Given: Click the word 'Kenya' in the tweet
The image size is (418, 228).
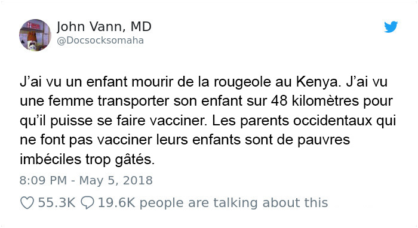Looking at the screenshot, I should [318, 82].
